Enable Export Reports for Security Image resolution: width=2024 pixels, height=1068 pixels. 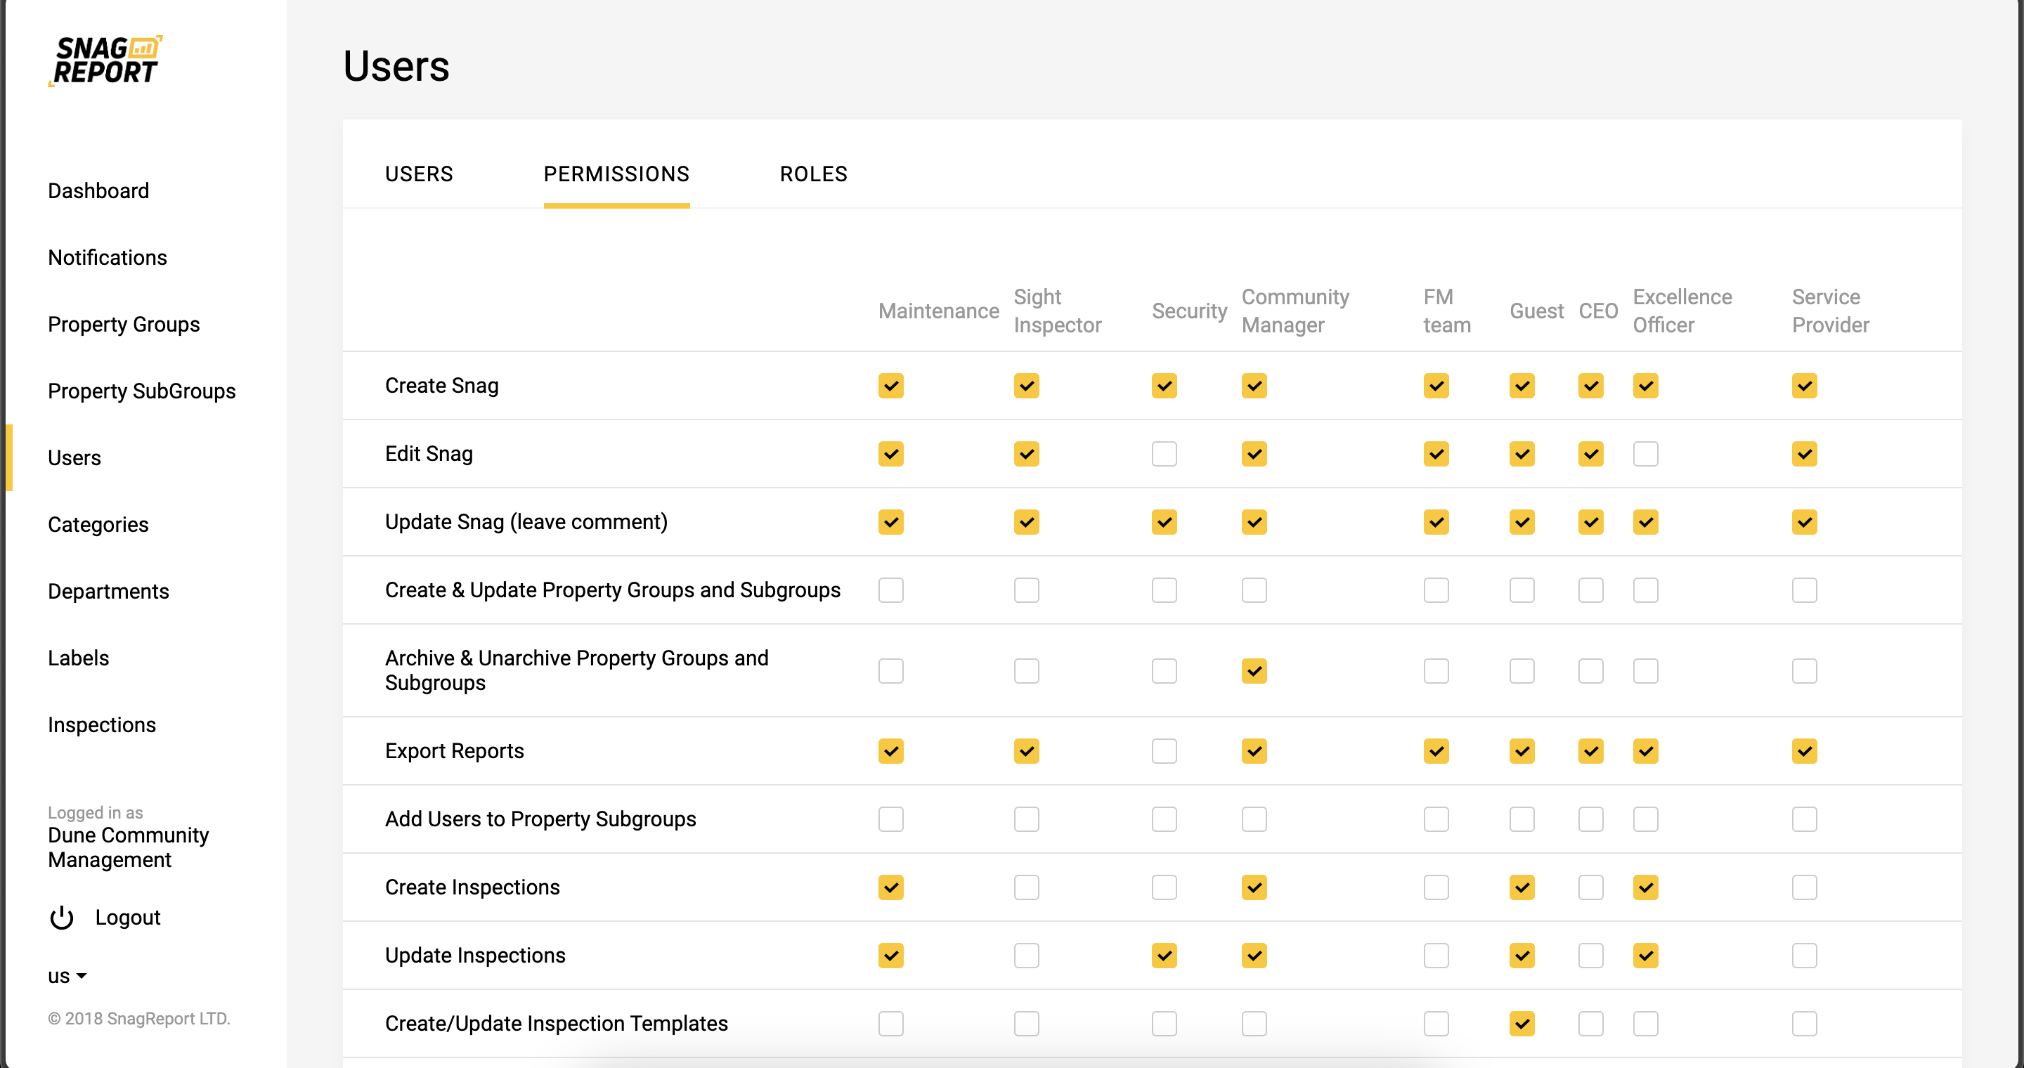tap(1164, 750)
